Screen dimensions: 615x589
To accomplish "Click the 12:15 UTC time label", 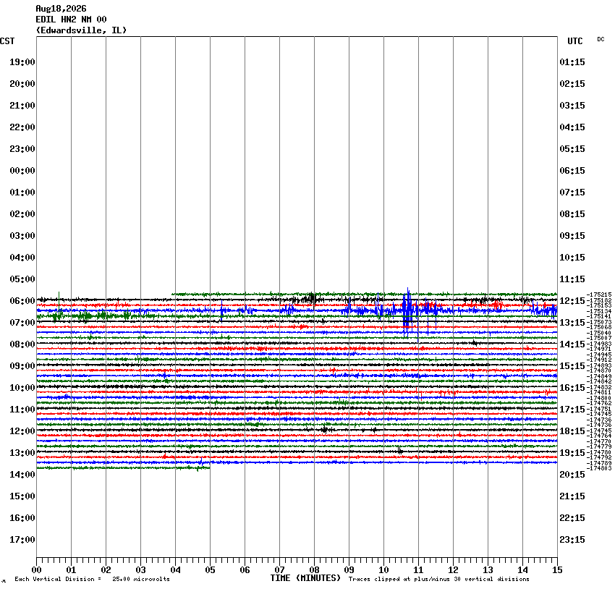I will [x=572, y=301].
